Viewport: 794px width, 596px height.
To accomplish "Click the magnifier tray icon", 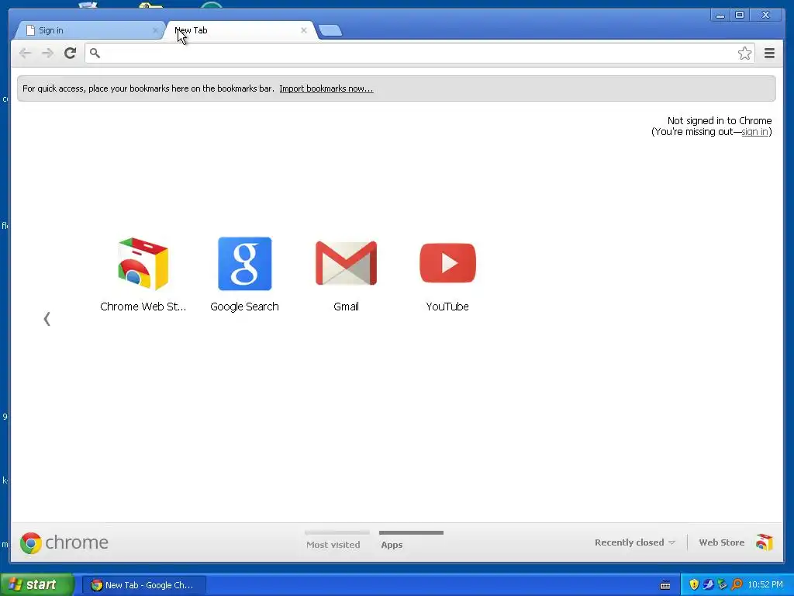I will tap(737, 584).
